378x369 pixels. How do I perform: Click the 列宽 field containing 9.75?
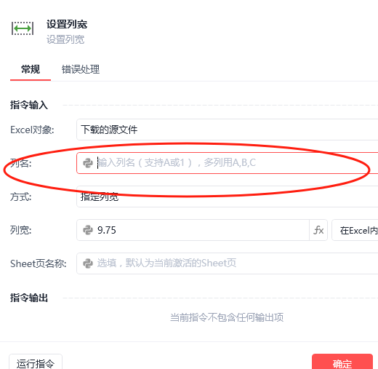click(193, 230)
